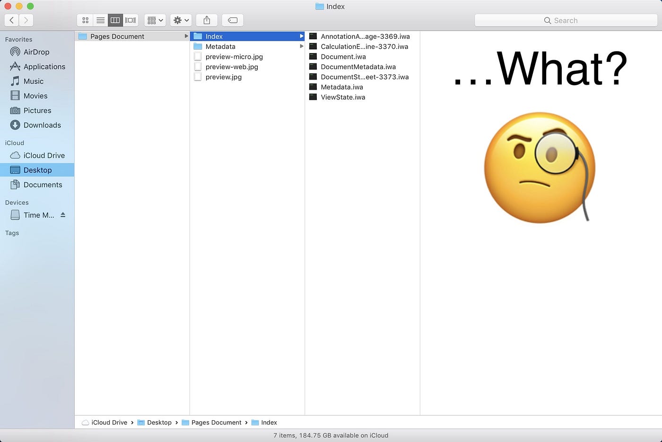Click Desktop in the path bar
662x442 pixels.
pyautogui.click(x=155, y=423)
